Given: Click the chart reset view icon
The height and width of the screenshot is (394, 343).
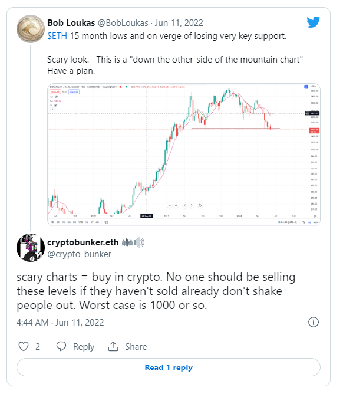Looking at the screenshot, I should (200, 205).
